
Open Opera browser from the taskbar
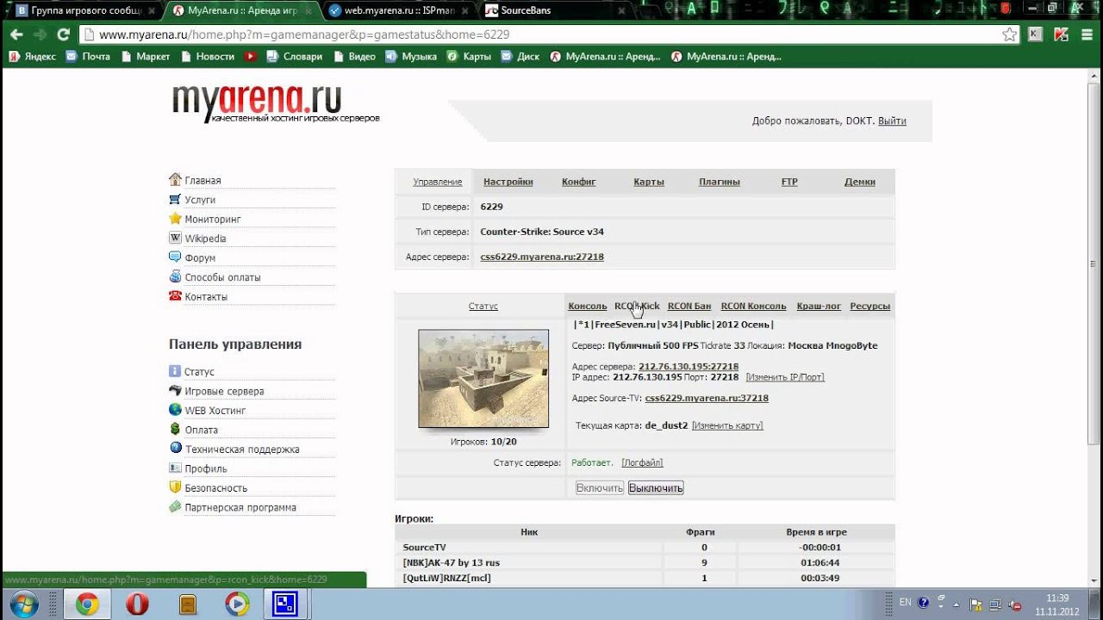[137, 604]
